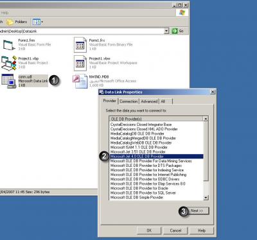257x240 pixels.
Task: Click the conn.udl file name
Action: click(x=25, y=76)
